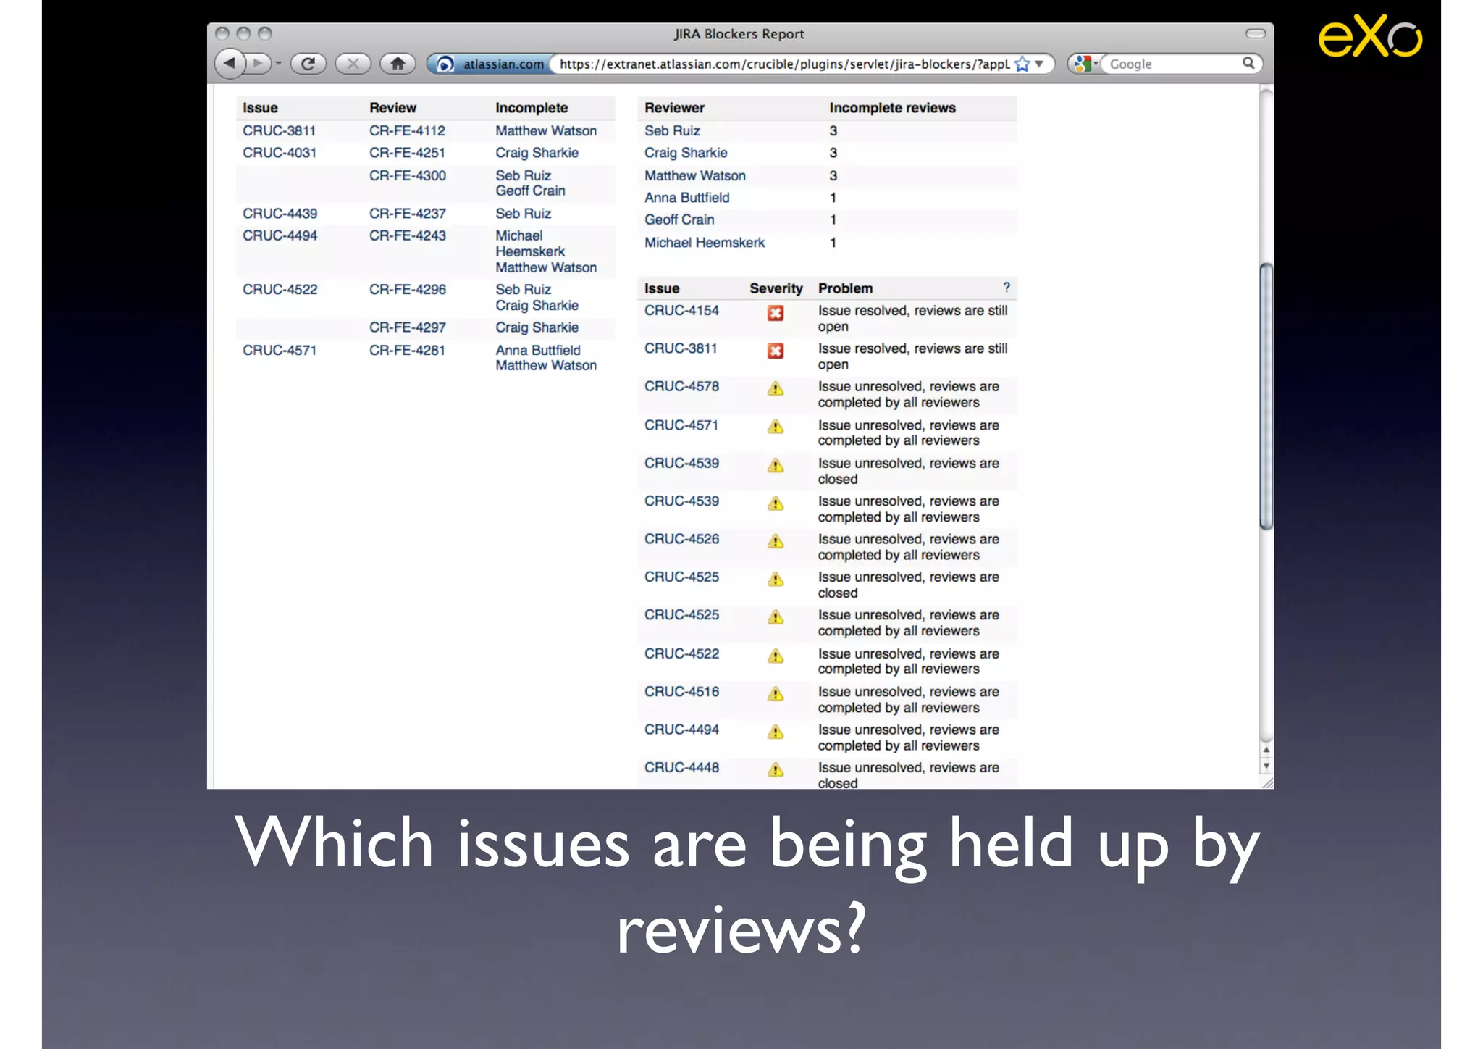Click the browser Forward arrow button
Viewport: 1483px width, 1049px height.
click(257, 64)
